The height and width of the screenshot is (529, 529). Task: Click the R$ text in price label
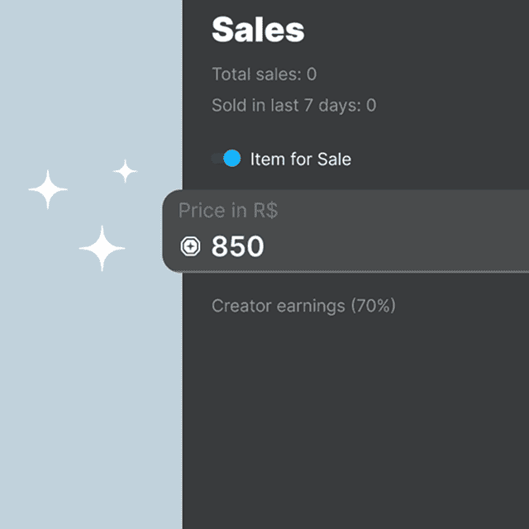click(264, 211)
